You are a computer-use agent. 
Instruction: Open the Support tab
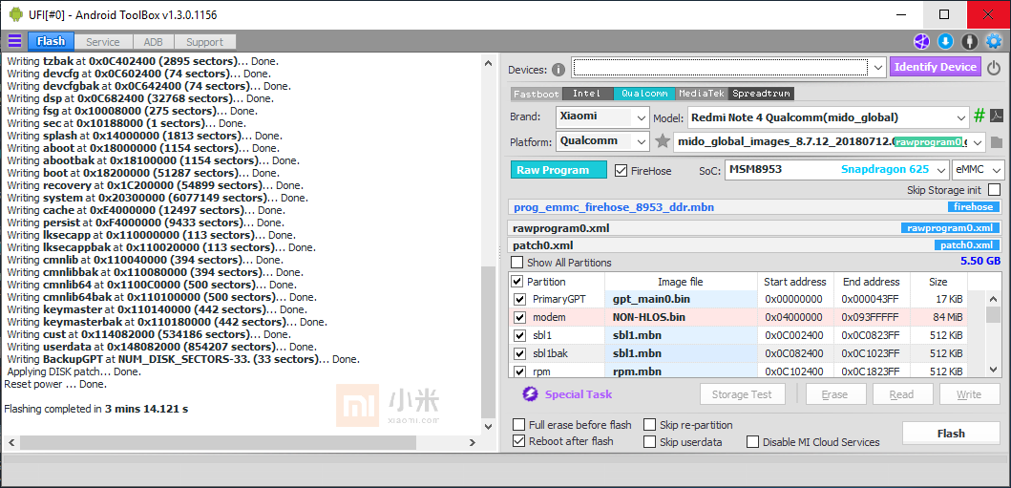(204, 42)
